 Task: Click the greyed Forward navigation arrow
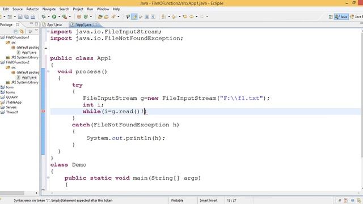(202, 16)
